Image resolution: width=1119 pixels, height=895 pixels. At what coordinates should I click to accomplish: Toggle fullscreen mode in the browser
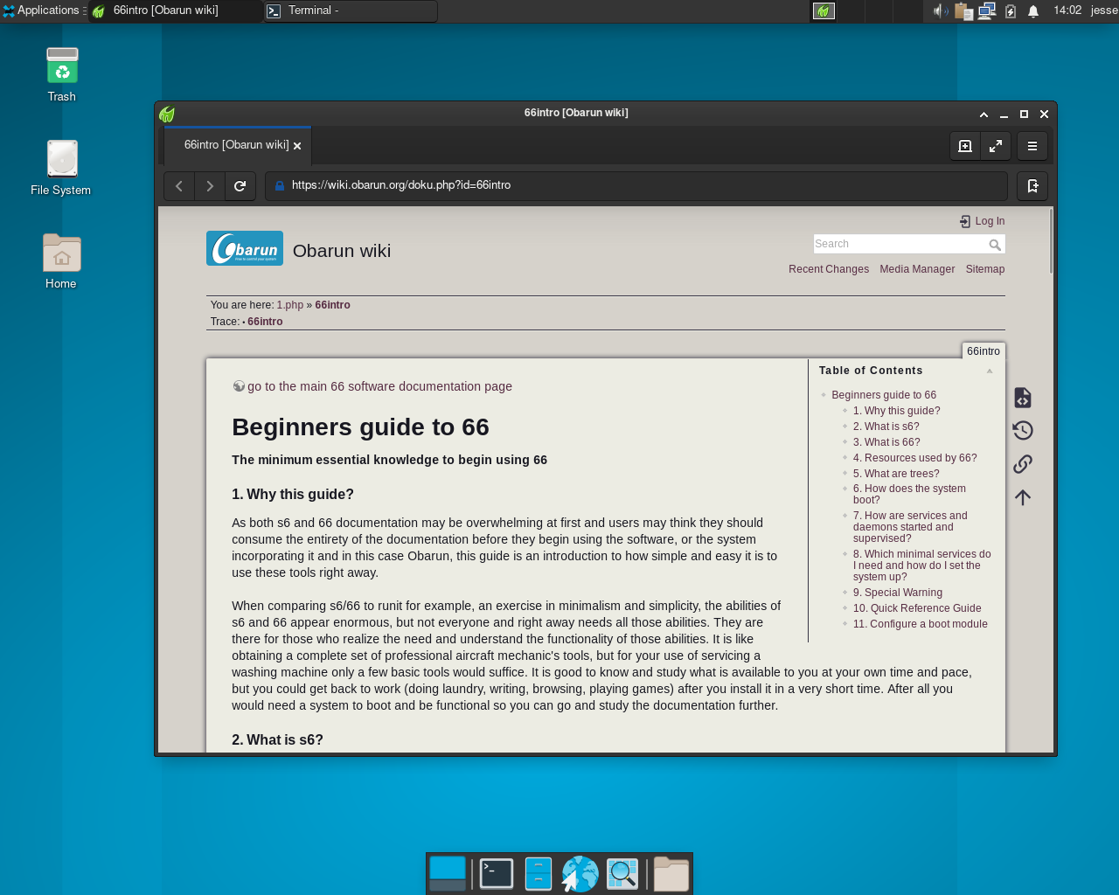pos(996,146)
